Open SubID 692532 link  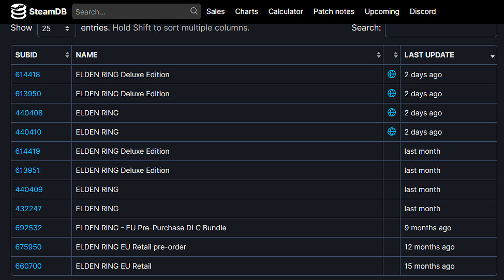(28, 228)
